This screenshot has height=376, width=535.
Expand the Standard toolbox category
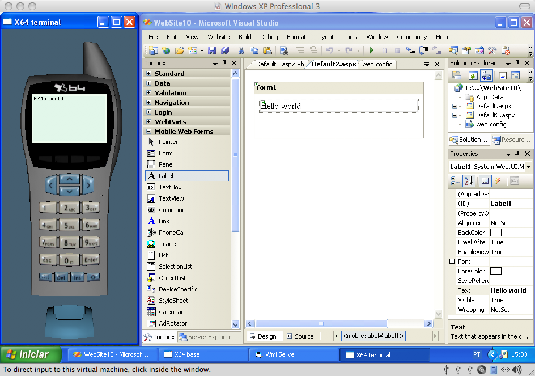click(148, 73)
